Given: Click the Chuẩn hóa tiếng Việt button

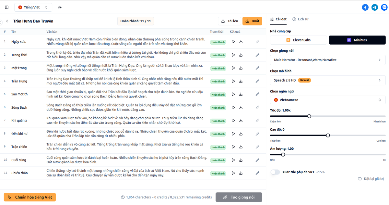Looking at the screenshot, I should 30,197.
